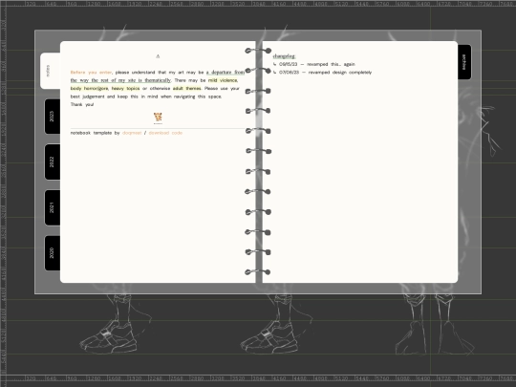Click the 'heavy topics' highlighted text
The height and width of the screenshot is (387, 516).
point(125,89)
